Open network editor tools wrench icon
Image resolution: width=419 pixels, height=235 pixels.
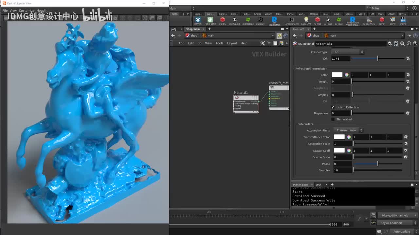[x=263, y=43]
